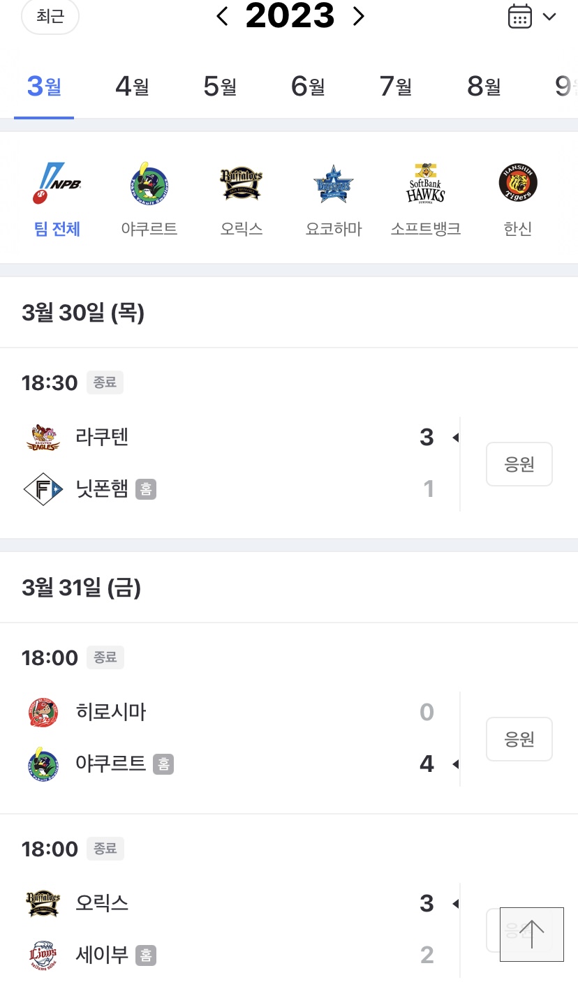Open the 히로시마 team row
The image size is (578, 982).
(112, 713)
